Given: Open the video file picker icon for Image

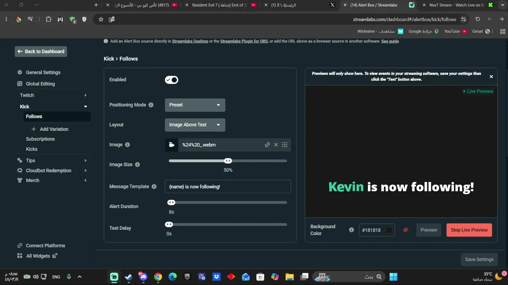Looking at the screenshot, I should pyautogui.click(x=171, y=145).
